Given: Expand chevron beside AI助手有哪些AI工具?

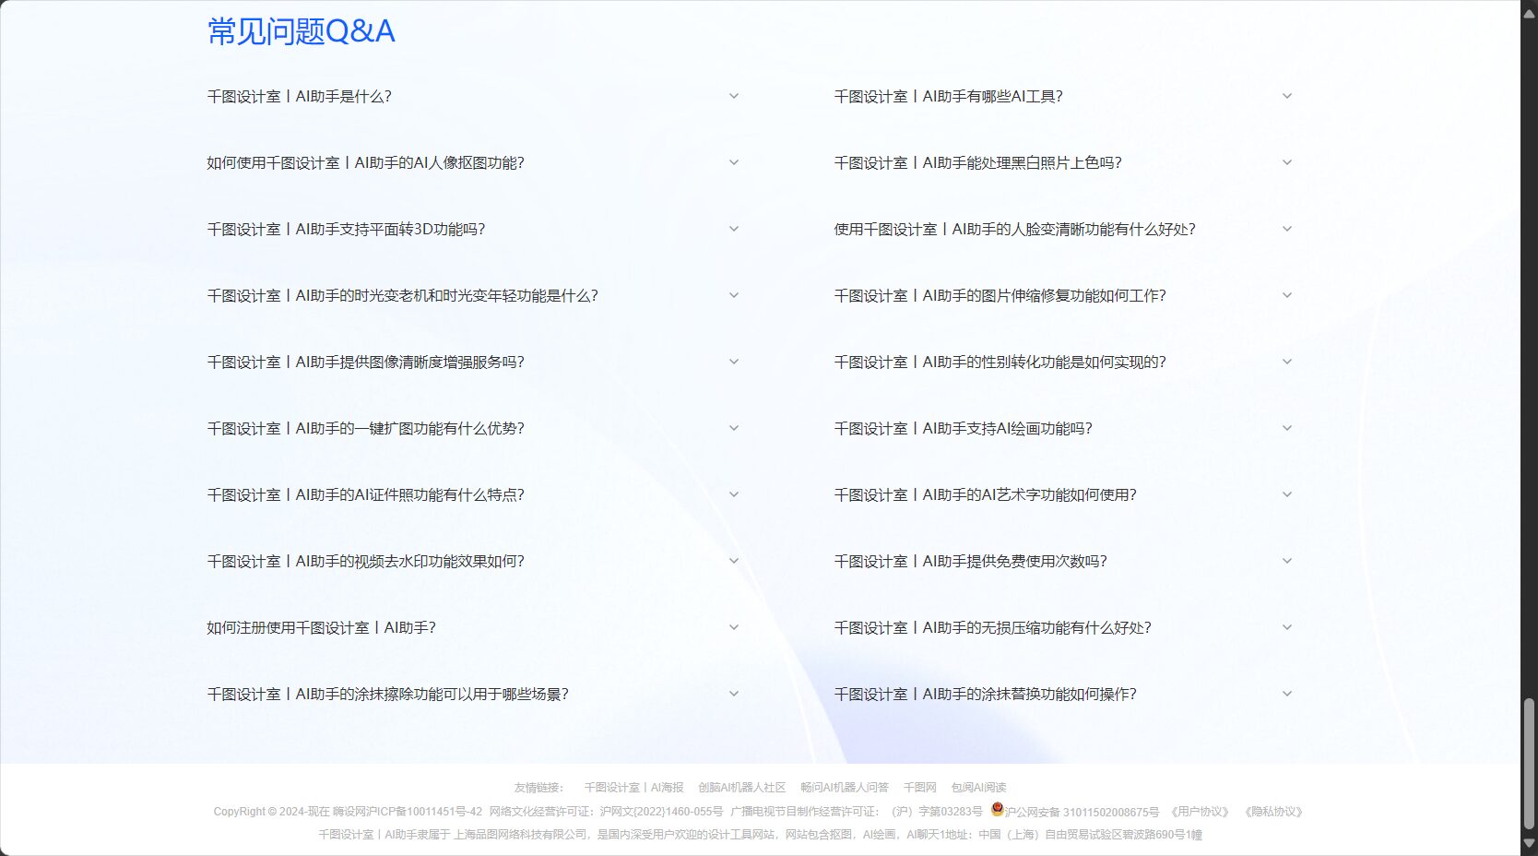Looking at the screenshot, I should [1287, 96].
